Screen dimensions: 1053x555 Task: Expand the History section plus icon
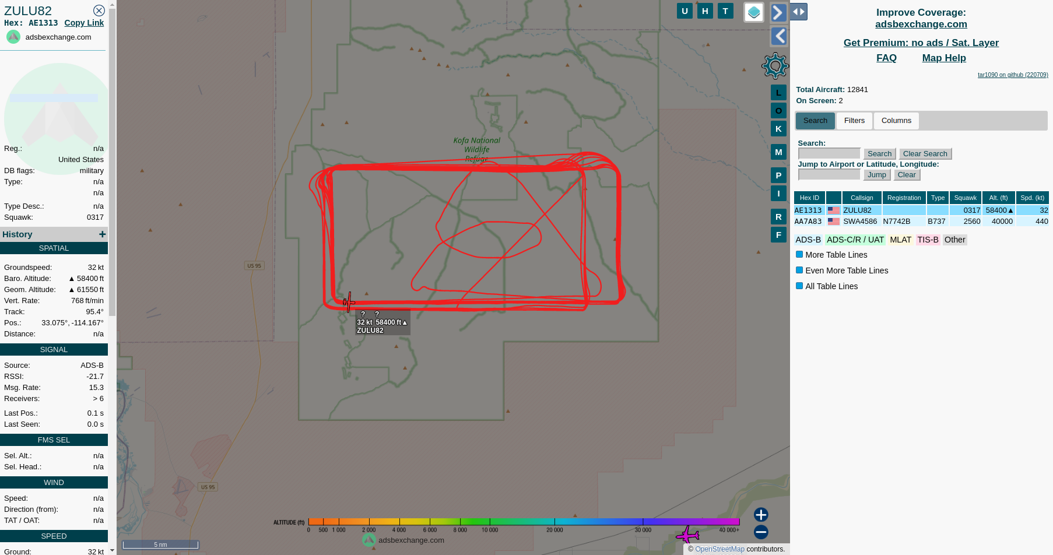pyautogui.click(x=102, y=234)
